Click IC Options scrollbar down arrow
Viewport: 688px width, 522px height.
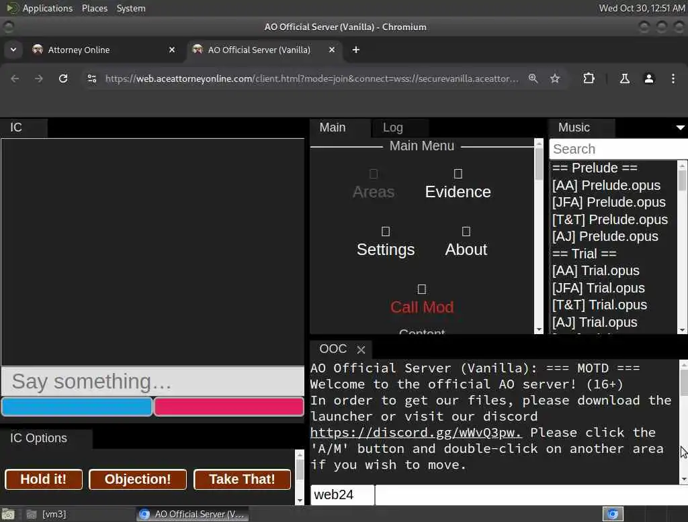click(x=300, y=500)
